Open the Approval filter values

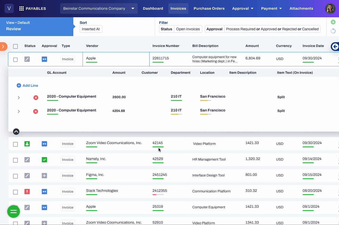(272, 29)
